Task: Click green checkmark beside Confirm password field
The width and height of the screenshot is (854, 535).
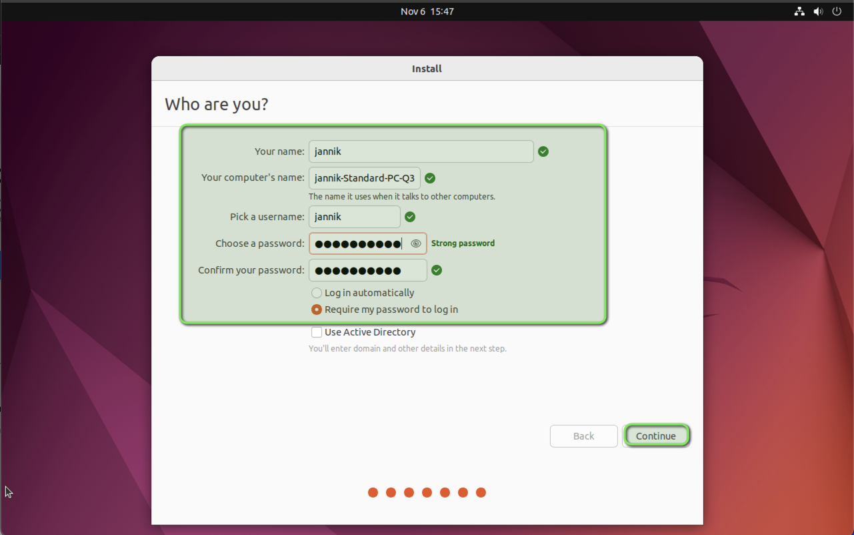Action: (x=437, y=270)
